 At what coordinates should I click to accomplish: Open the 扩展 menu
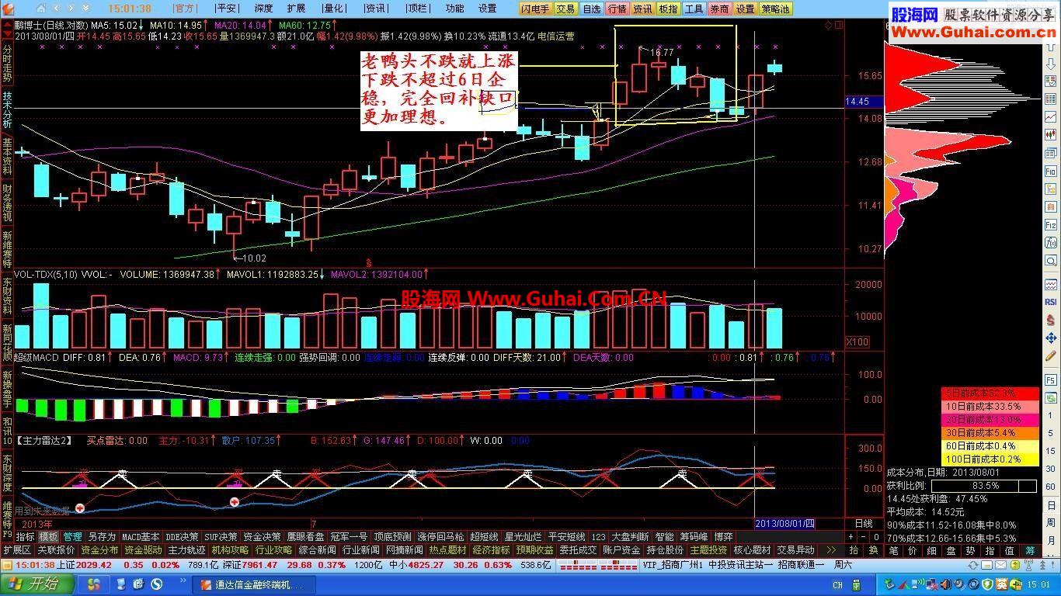point(296,9)
